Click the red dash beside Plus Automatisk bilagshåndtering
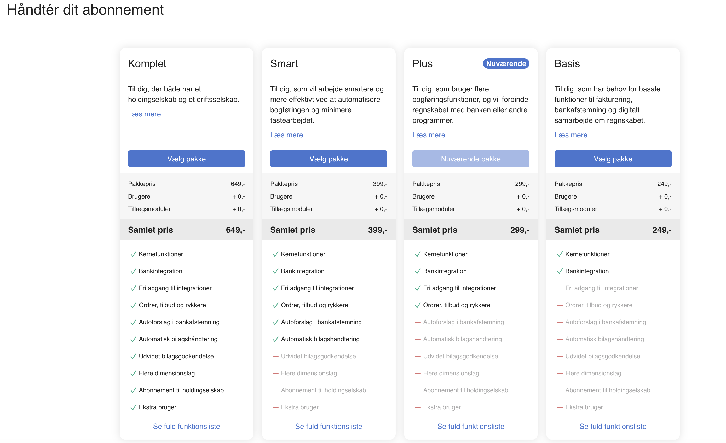This screenshot has height=443, width=726. click(418, 339)
